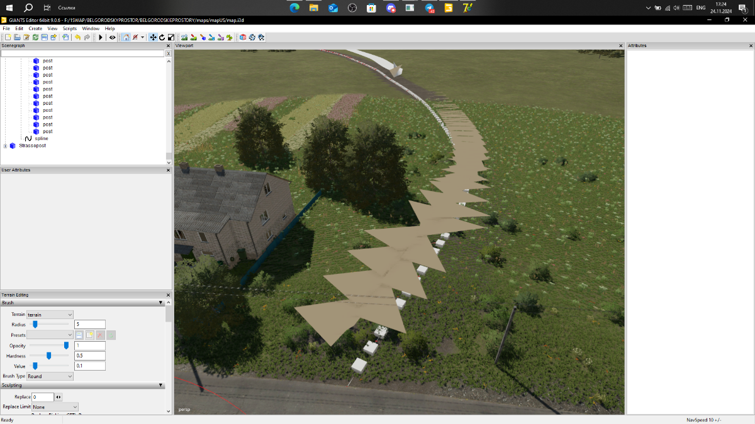Click the save preset button
This screenshot has height=424, width=755.
click(79, 335)
